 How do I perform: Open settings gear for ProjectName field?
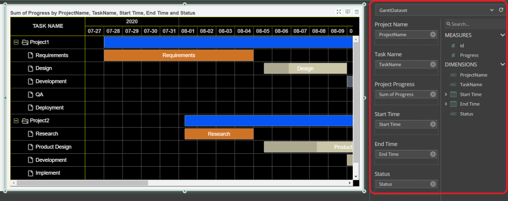click(x=433, y=35)
